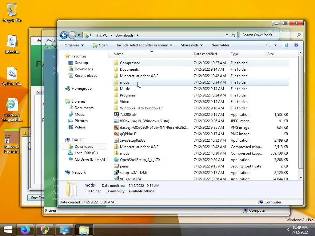Open address bar previous locations dropdown
Viewport: 315px width, 236px height.
pyautogui.click(x=227, y=35)
